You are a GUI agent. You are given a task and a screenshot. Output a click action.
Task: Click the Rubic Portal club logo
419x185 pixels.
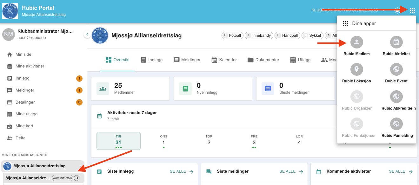click(10, 11)
